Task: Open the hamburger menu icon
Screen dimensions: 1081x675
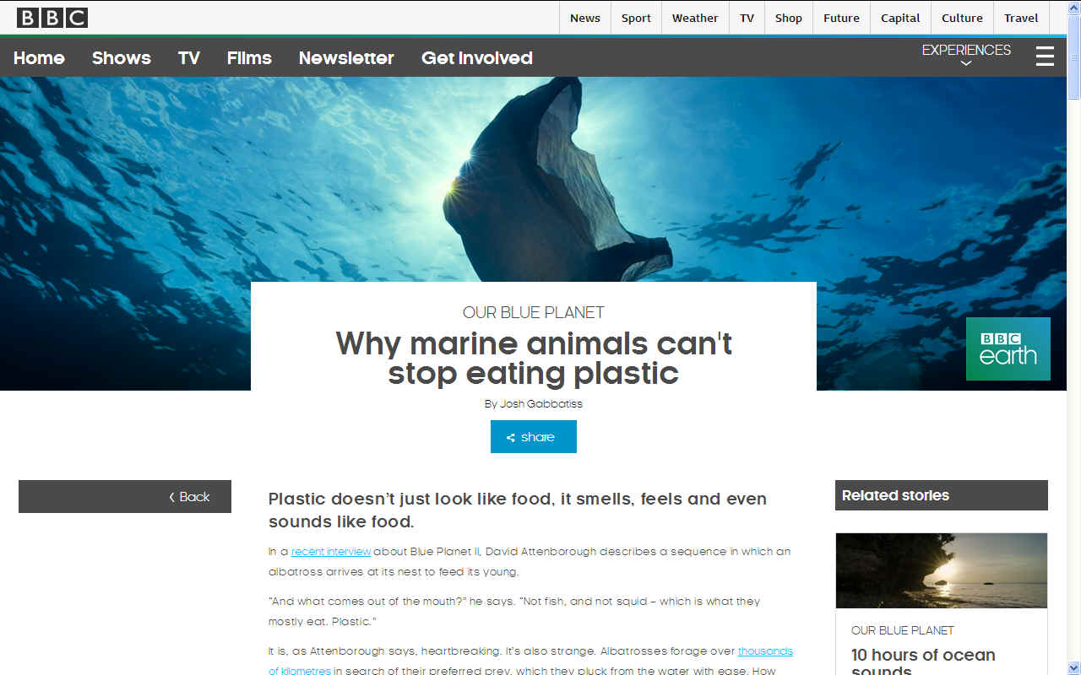Action: tap(1045, 57)
